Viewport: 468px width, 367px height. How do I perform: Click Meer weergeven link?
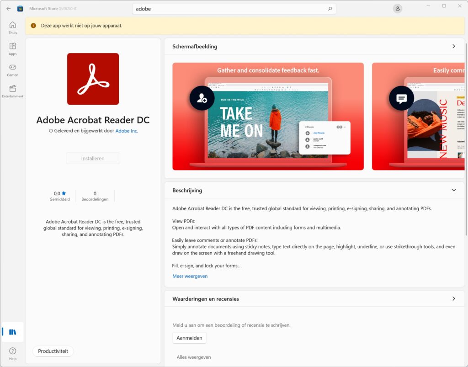[190, 276]
